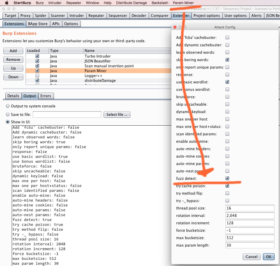
Task: Select Output to system console radio
Action: [x=8, y=106]
